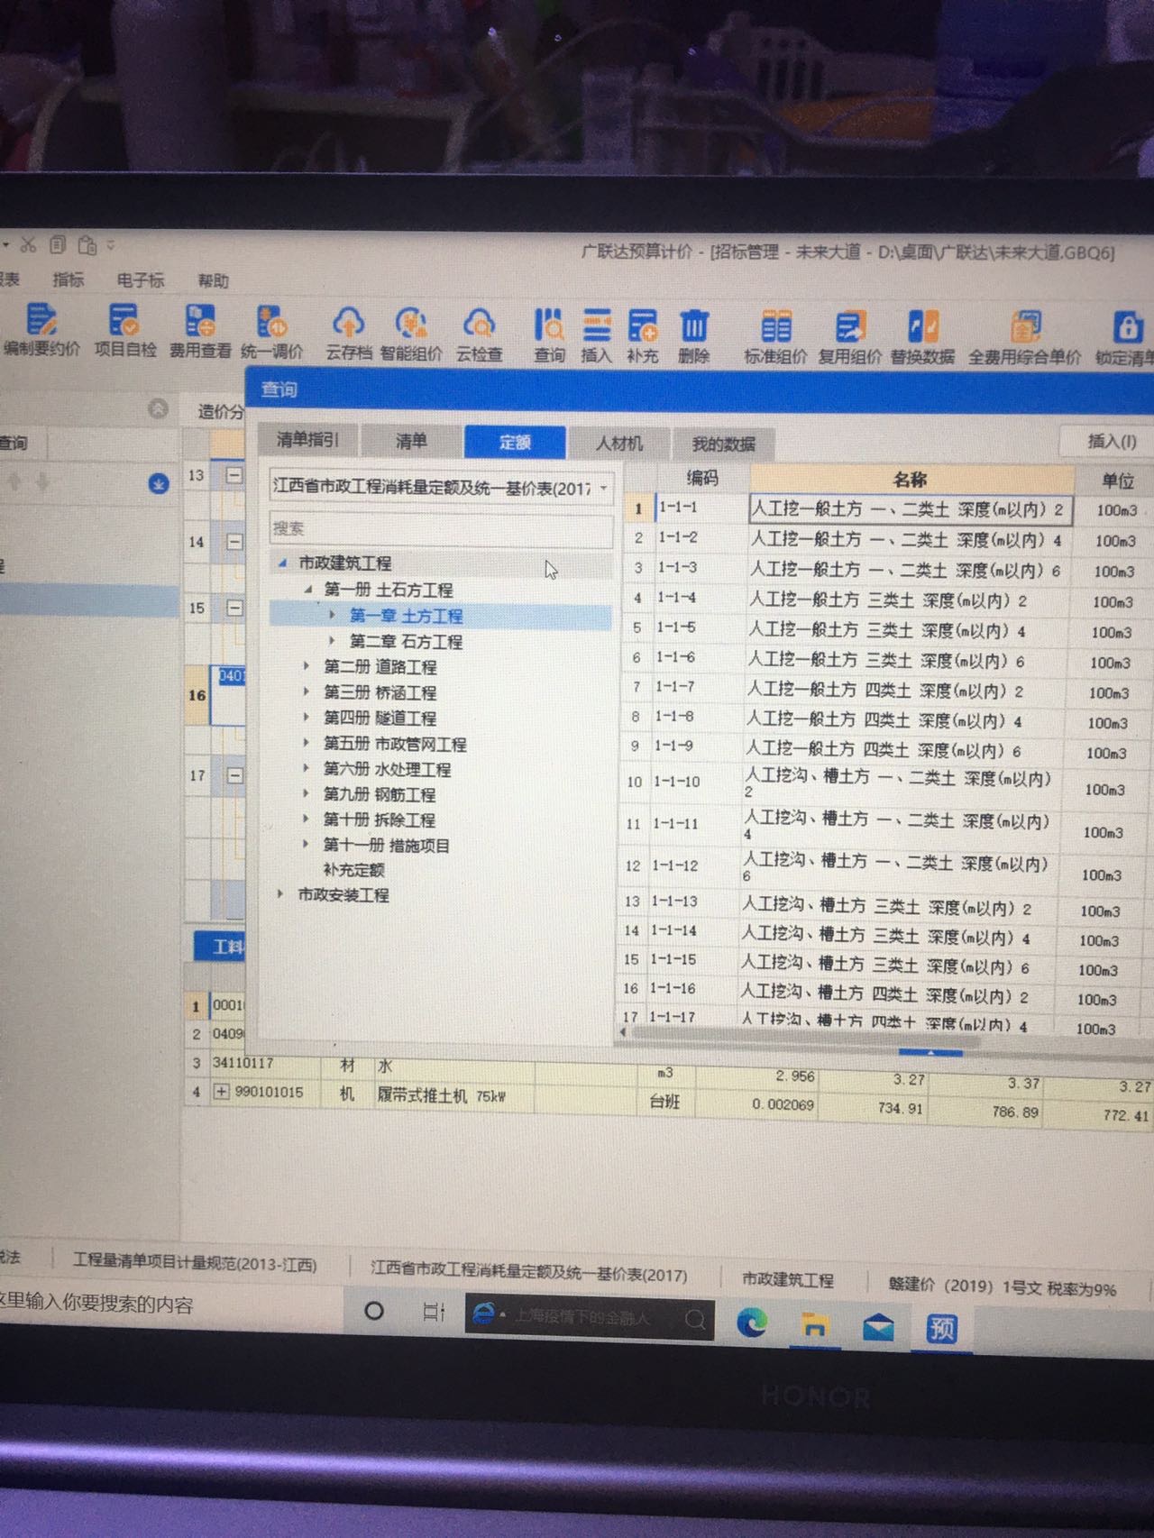Expand 第四册 隧道工程

point(307,717)
